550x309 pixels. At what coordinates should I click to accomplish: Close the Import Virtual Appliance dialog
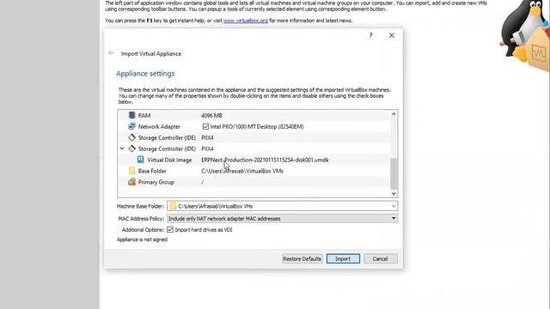coord(392,35)
